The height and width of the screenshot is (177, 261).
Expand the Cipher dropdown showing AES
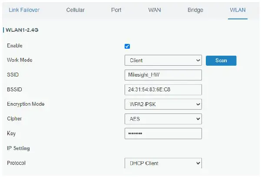163,119
